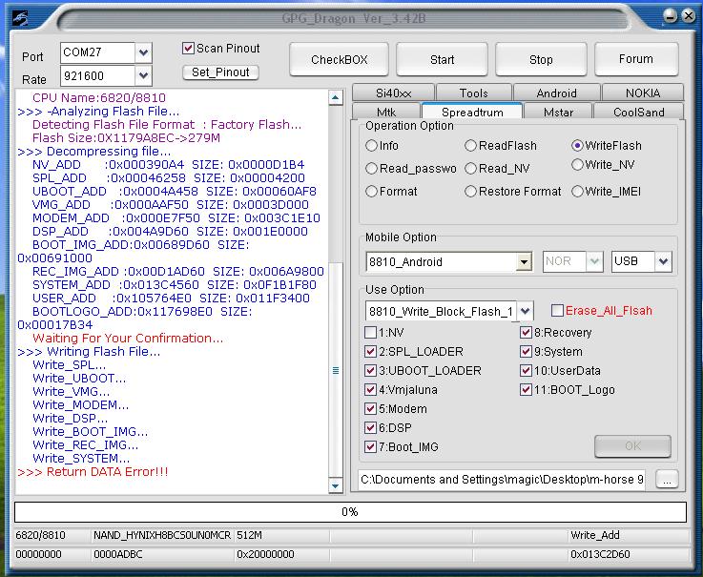This screenshot has width=703, height=577.
Task: Select the WriteFlash radio button
Action: click(577, 145)
